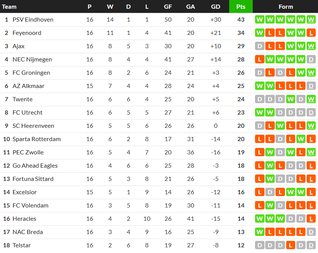Click the grey D badge in AZ Alkmaar's form
Image resolution: width=318 pixels, height=253 pixels.
311,86
